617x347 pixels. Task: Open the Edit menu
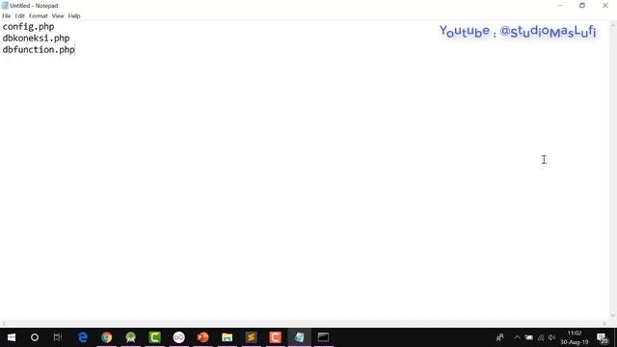click(19, 16)
